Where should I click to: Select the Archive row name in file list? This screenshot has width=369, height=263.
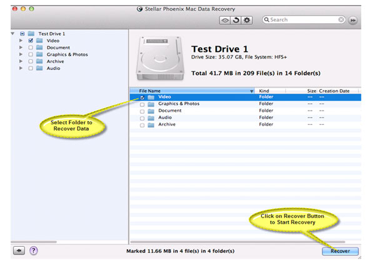tap(166, 124)
